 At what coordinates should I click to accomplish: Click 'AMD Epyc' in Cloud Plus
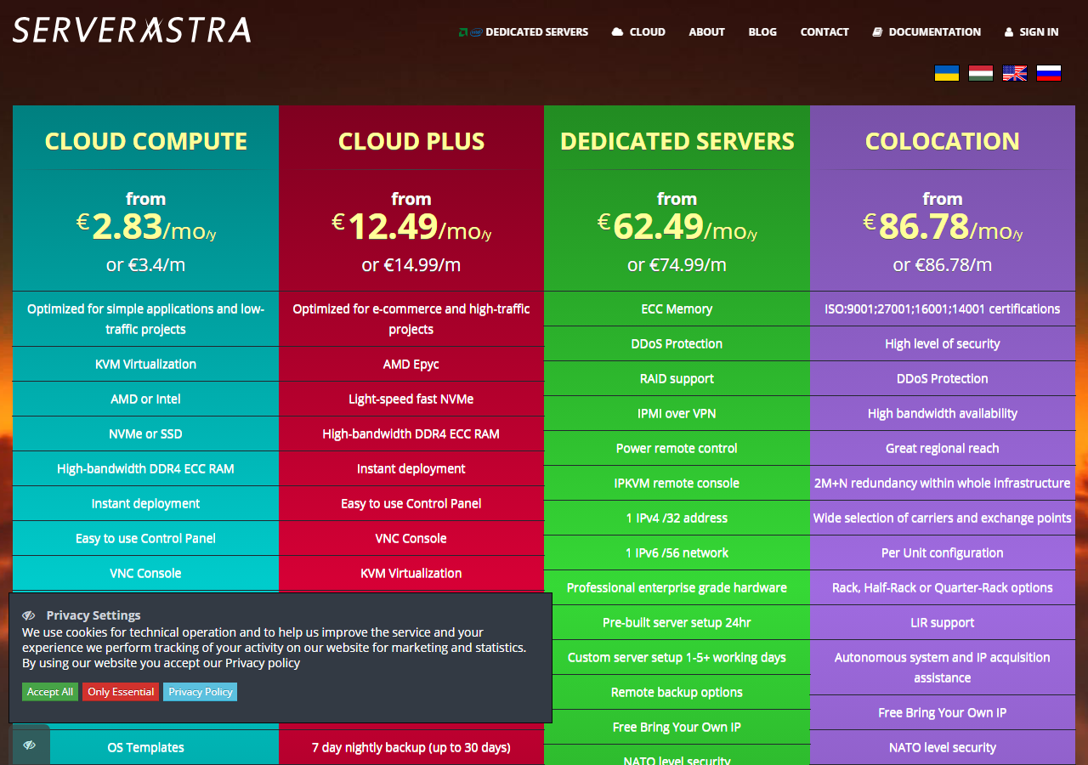point(411,364)
